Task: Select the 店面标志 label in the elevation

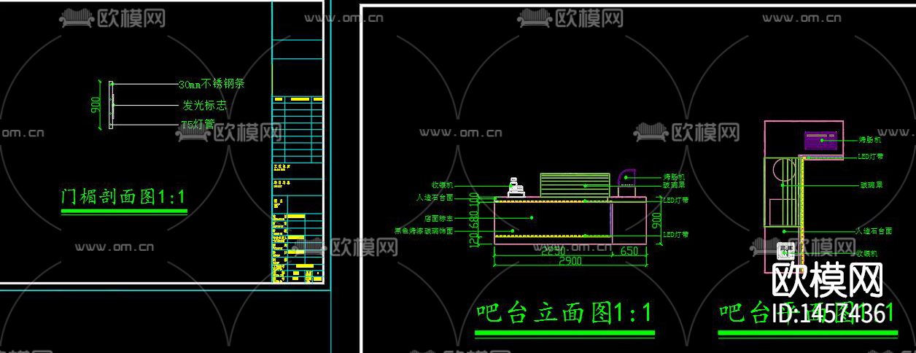Action: click(x=439, y=218)
